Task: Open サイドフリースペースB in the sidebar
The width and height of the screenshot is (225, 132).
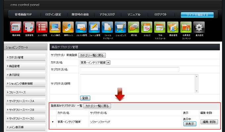Action: [x=25, y=110]
